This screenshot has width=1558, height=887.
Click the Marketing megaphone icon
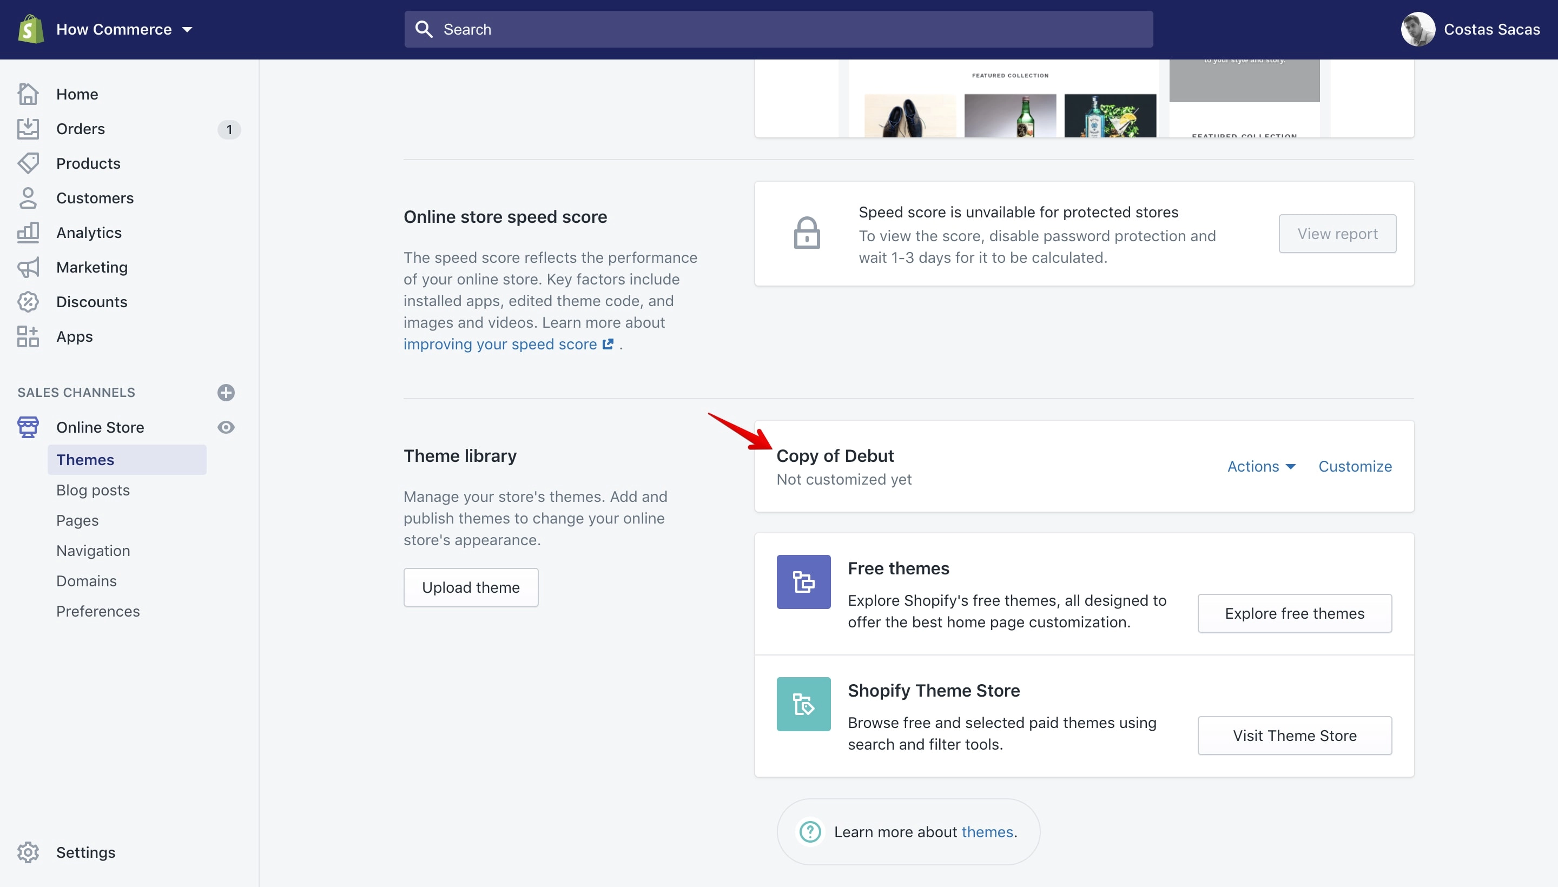(x=28, y=267)
